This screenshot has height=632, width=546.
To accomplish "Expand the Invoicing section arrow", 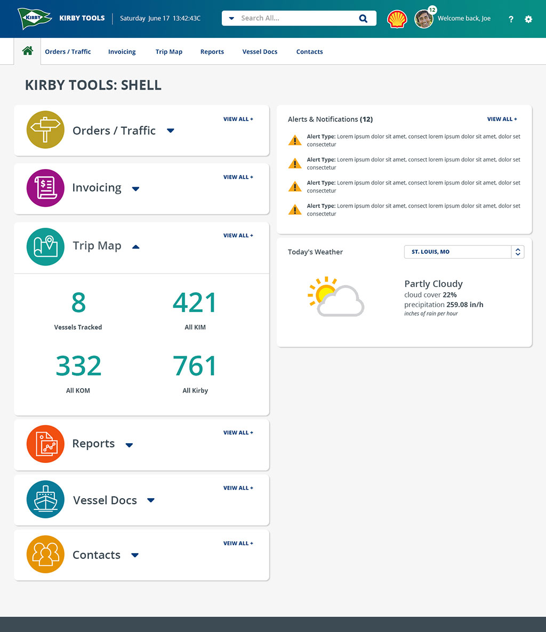I will tap(136, 189).
